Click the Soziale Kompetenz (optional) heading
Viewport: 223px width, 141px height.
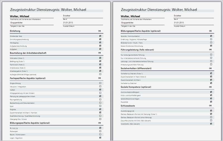coord(136,87)
